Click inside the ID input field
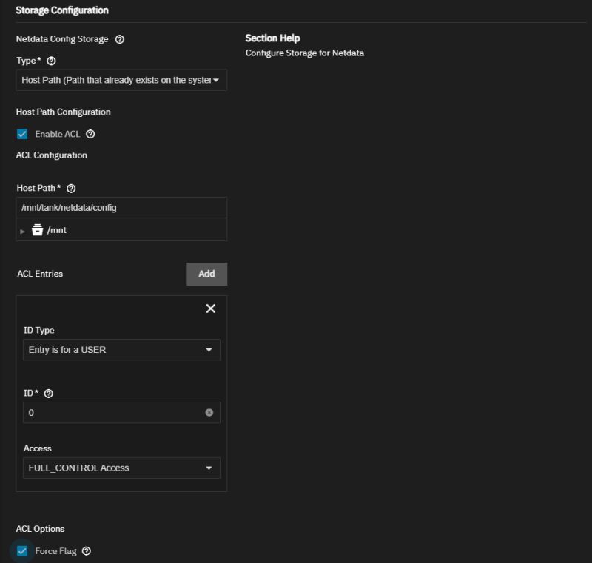Viewport: 592px width, 563px height. [111, 412]
